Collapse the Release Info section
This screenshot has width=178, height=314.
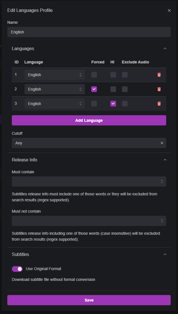coord(165,160)
